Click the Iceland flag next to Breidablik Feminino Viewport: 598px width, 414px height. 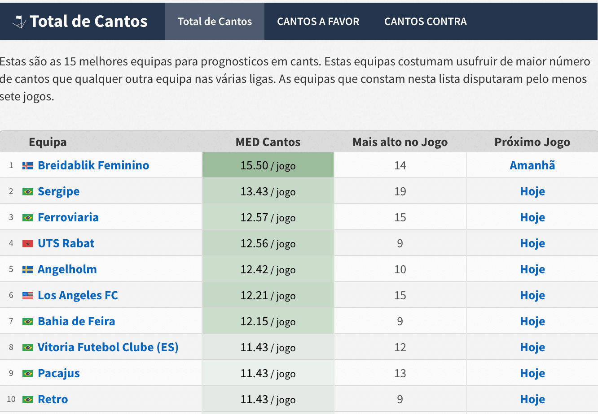point(28,166)
